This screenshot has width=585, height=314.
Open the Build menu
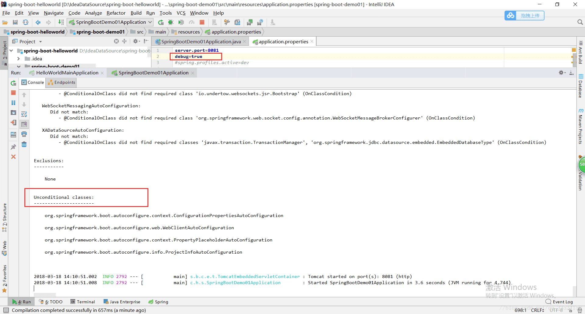[x=136, y=13]
